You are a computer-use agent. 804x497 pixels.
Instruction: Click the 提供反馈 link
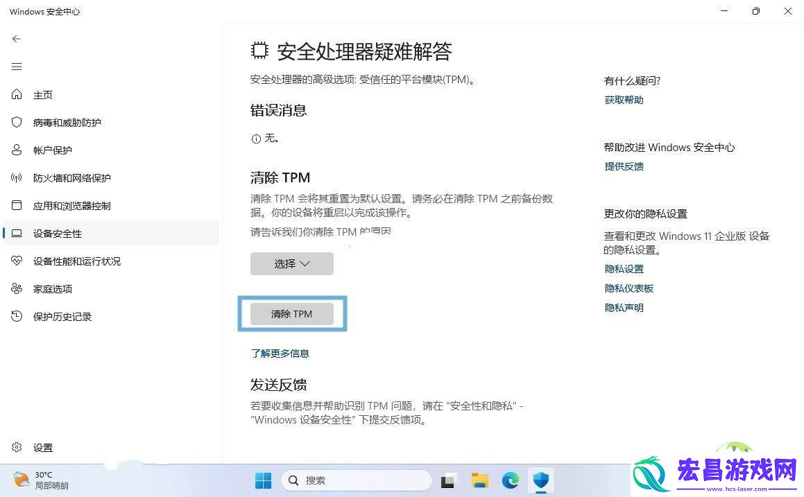(624, 166)
